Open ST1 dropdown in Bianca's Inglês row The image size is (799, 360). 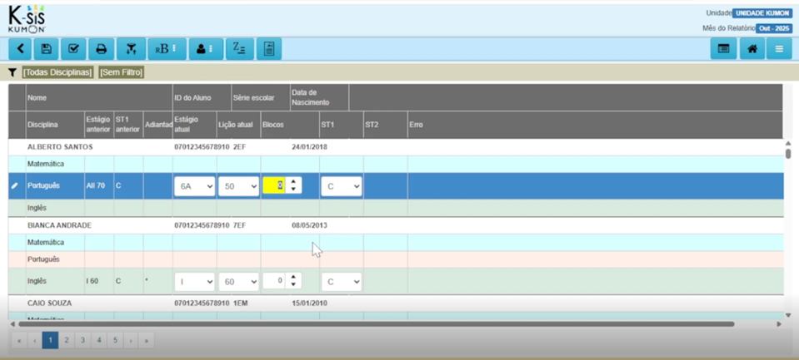341,282
